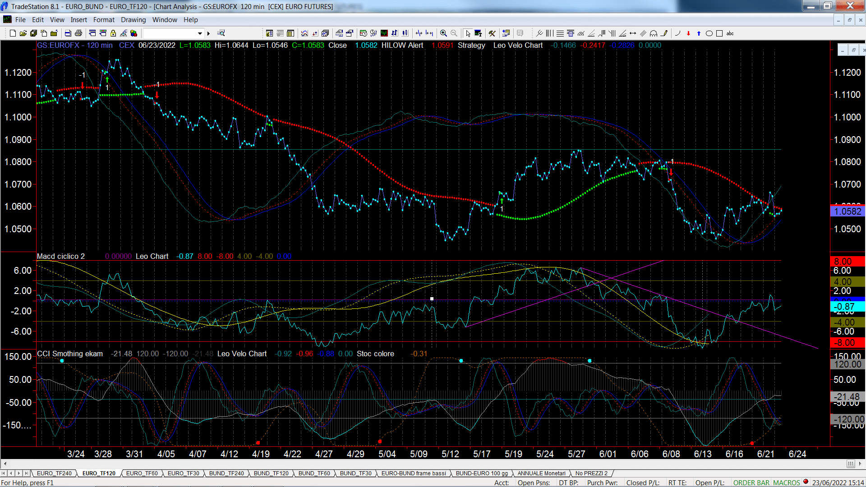Click the calendar clock session icon
The width and height of the screenshot is (866, 487).
(x=363, y=33)
